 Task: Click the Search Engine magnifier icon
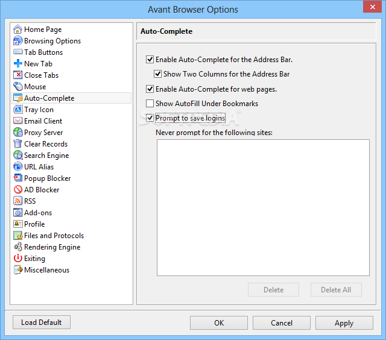point(17,156)
